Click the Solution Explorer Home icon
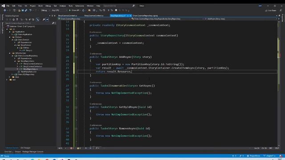Image resolution: width=285 pixels, height=160 pixels. (x=14, y=20)
